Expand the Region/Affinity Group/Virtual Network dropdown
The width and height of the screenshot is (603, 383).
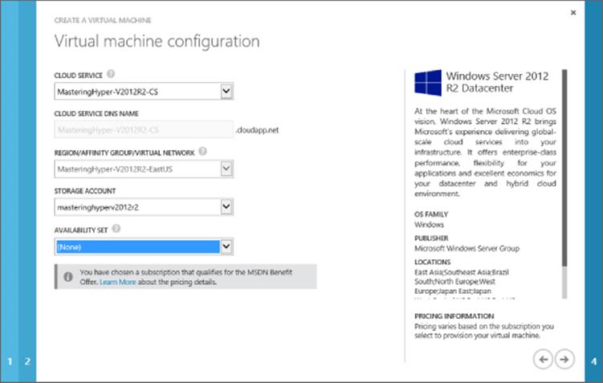[226, 169]
